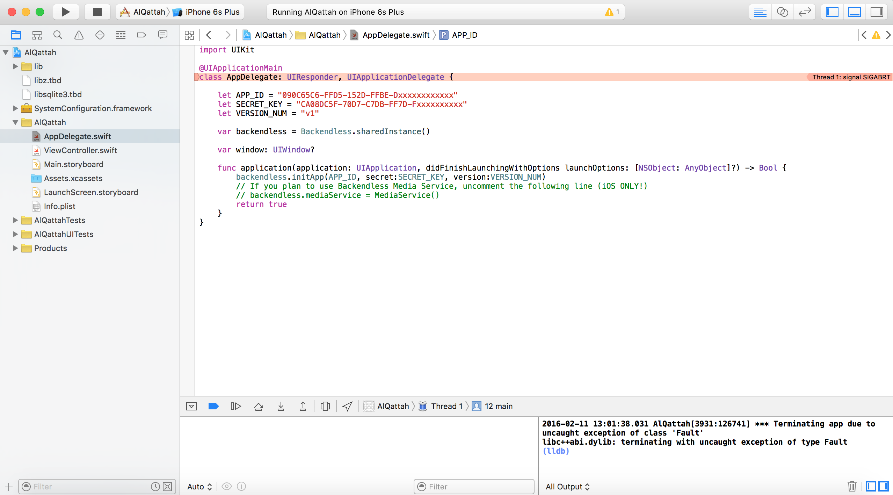
Task: Open Assets.xcassets
Action: point(90,178)
